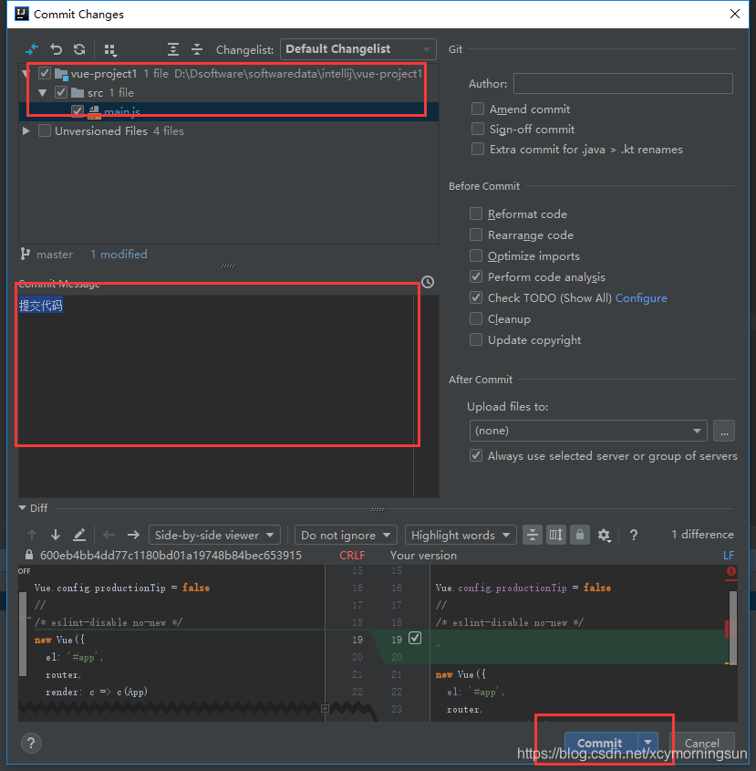The width and height of the screenshot is (756, 771).
Task: Open the Default Changelist dropdown
Action: click(357, 48)
